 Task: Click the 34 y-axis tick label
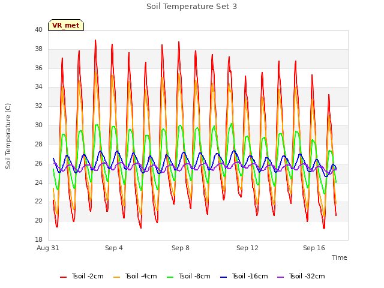[38, 87]
